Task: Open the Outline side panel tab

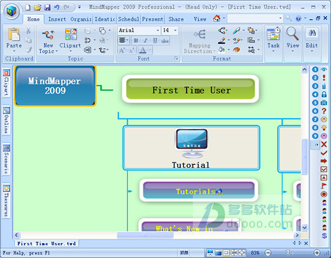Action: point(6,120)
